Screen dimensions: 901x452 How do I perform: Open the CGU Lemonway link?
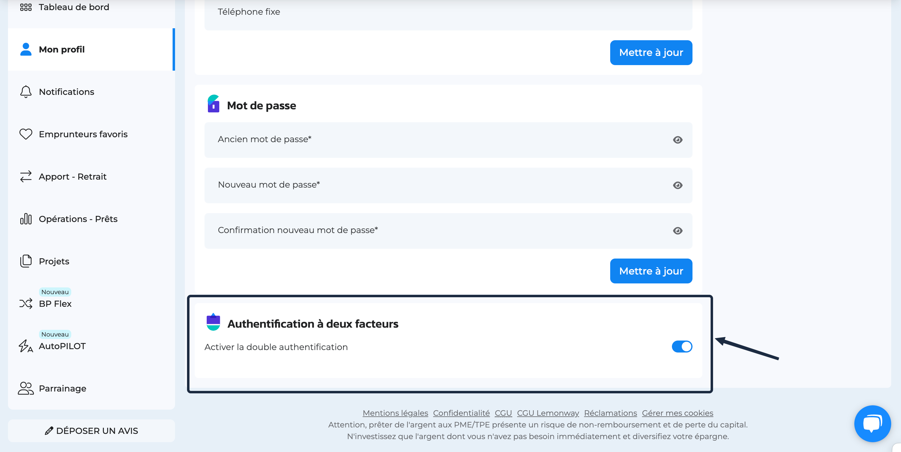coord(548,413)
